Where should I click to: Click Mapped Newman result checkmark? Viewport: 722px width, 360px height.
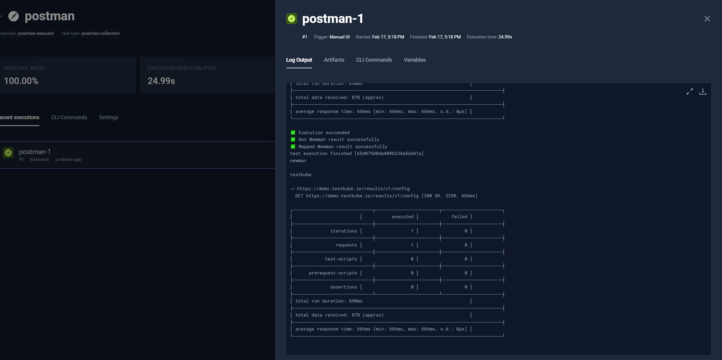click(x=293, y=147)
